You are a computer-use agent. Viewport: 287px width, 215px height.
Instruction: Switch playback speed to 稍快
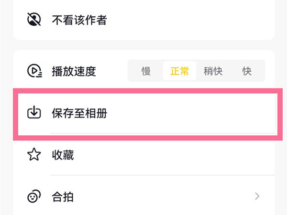click(x=212, y=71)
